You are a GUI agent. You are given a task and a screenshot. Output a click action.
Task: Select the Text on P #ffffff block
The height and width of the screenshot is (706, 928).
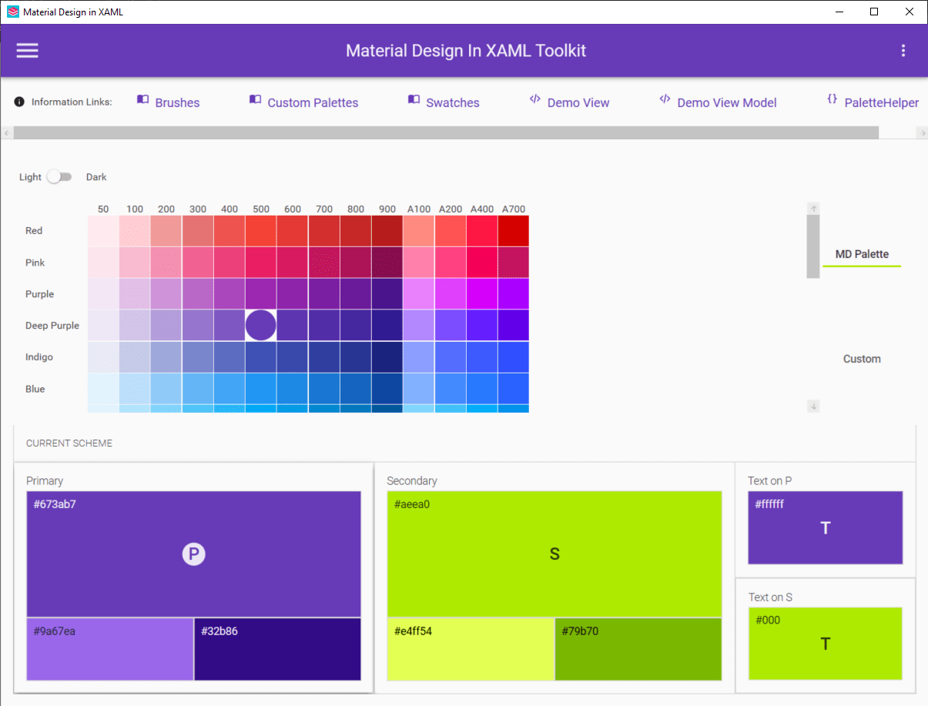click(826, 528)
